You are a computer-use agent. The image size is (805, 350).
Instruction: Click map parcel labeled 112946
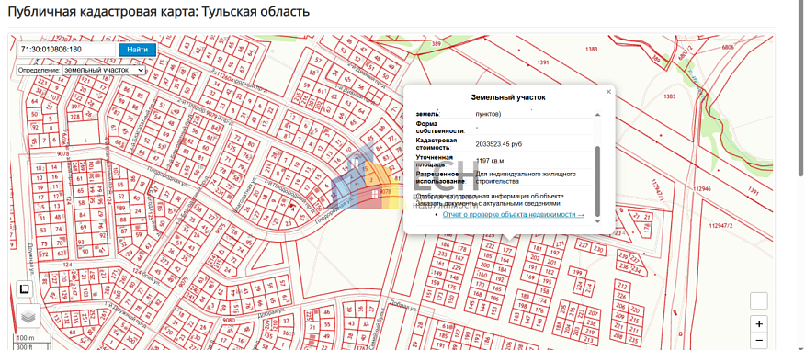coord(702,189)
